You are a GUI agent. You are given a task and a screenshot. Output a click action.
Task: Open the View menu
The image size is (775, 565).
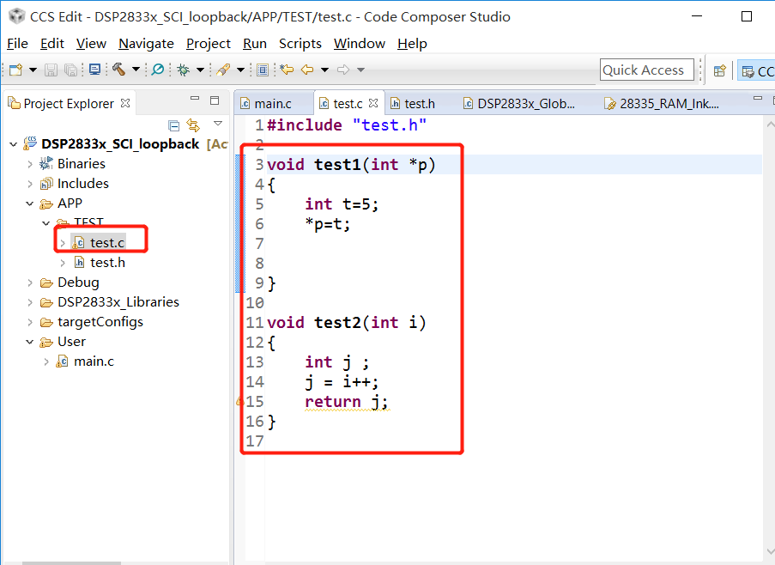tap(91, 44)
